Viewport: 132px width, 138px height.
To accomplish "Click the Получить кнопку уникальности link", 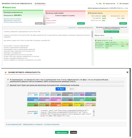I will 13,22.
